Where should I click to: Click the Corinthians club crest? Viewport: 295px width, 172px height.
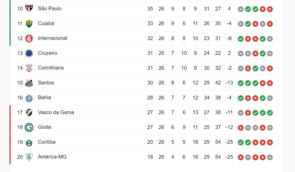29,68
